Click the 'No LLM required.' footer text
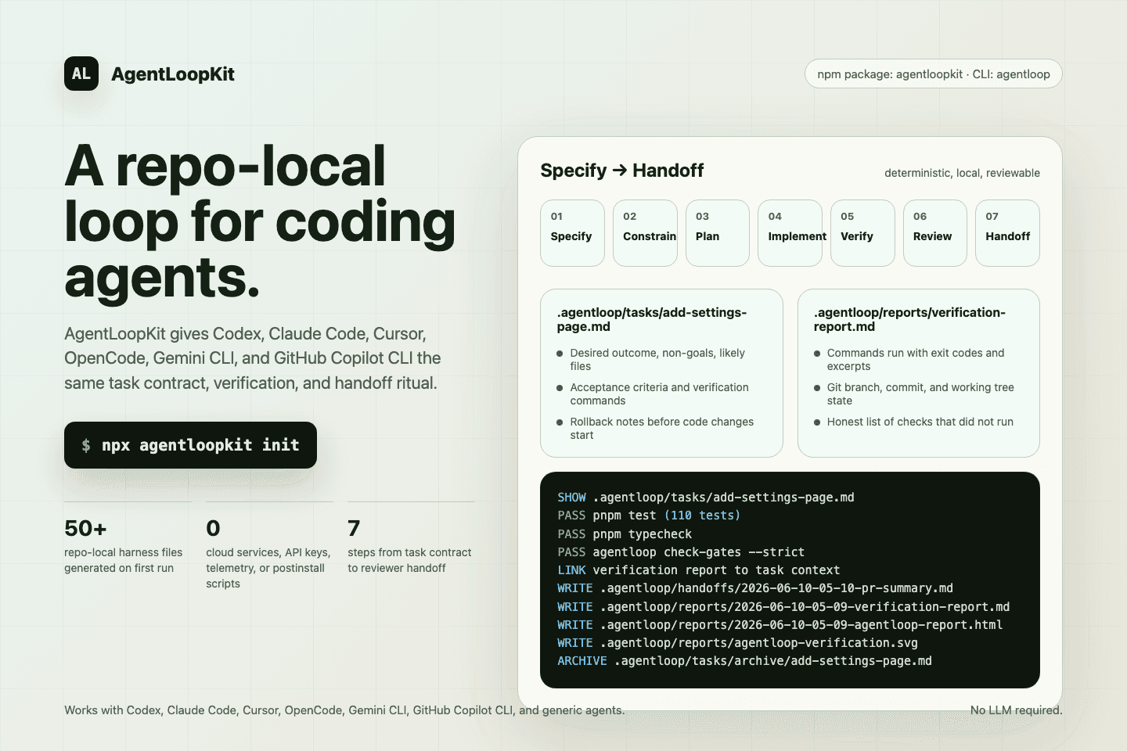Screen dimensions: 1127x751 [1017, 710]
